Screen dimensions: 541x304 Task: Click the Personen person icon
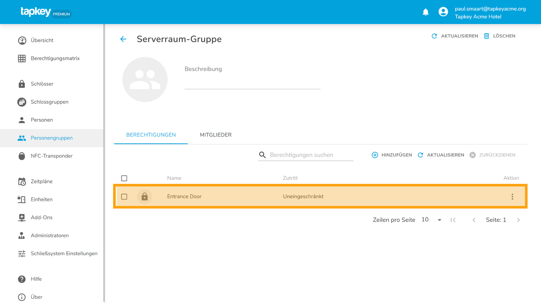pyautogui.click(x=22, y=120)
